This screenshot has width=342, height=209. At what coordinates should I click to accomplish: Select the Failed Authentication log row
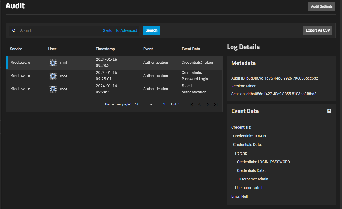tap(114, 89)
